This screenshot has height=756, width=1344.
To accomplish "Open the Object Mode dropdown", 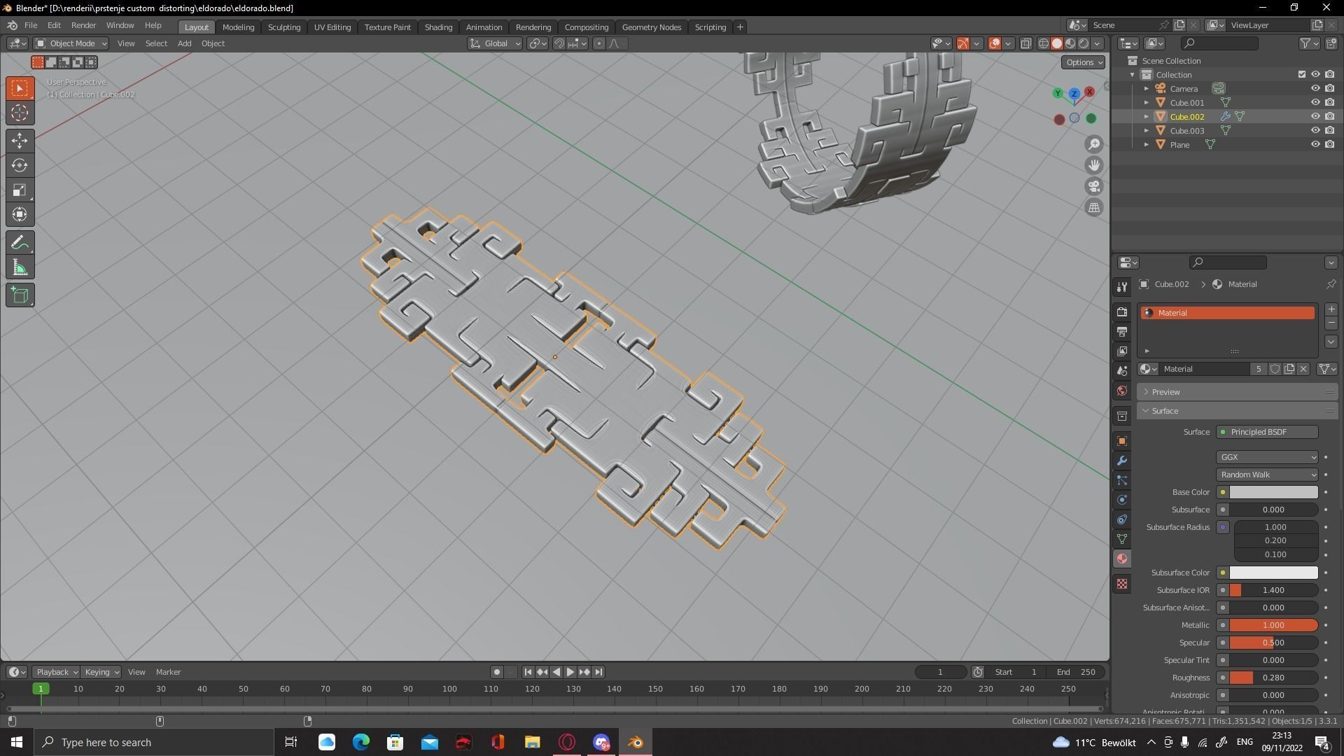I will (71, 43).
